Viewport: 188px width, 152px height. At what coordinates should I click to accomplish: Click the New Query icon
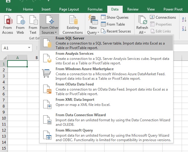coord(93,20)
